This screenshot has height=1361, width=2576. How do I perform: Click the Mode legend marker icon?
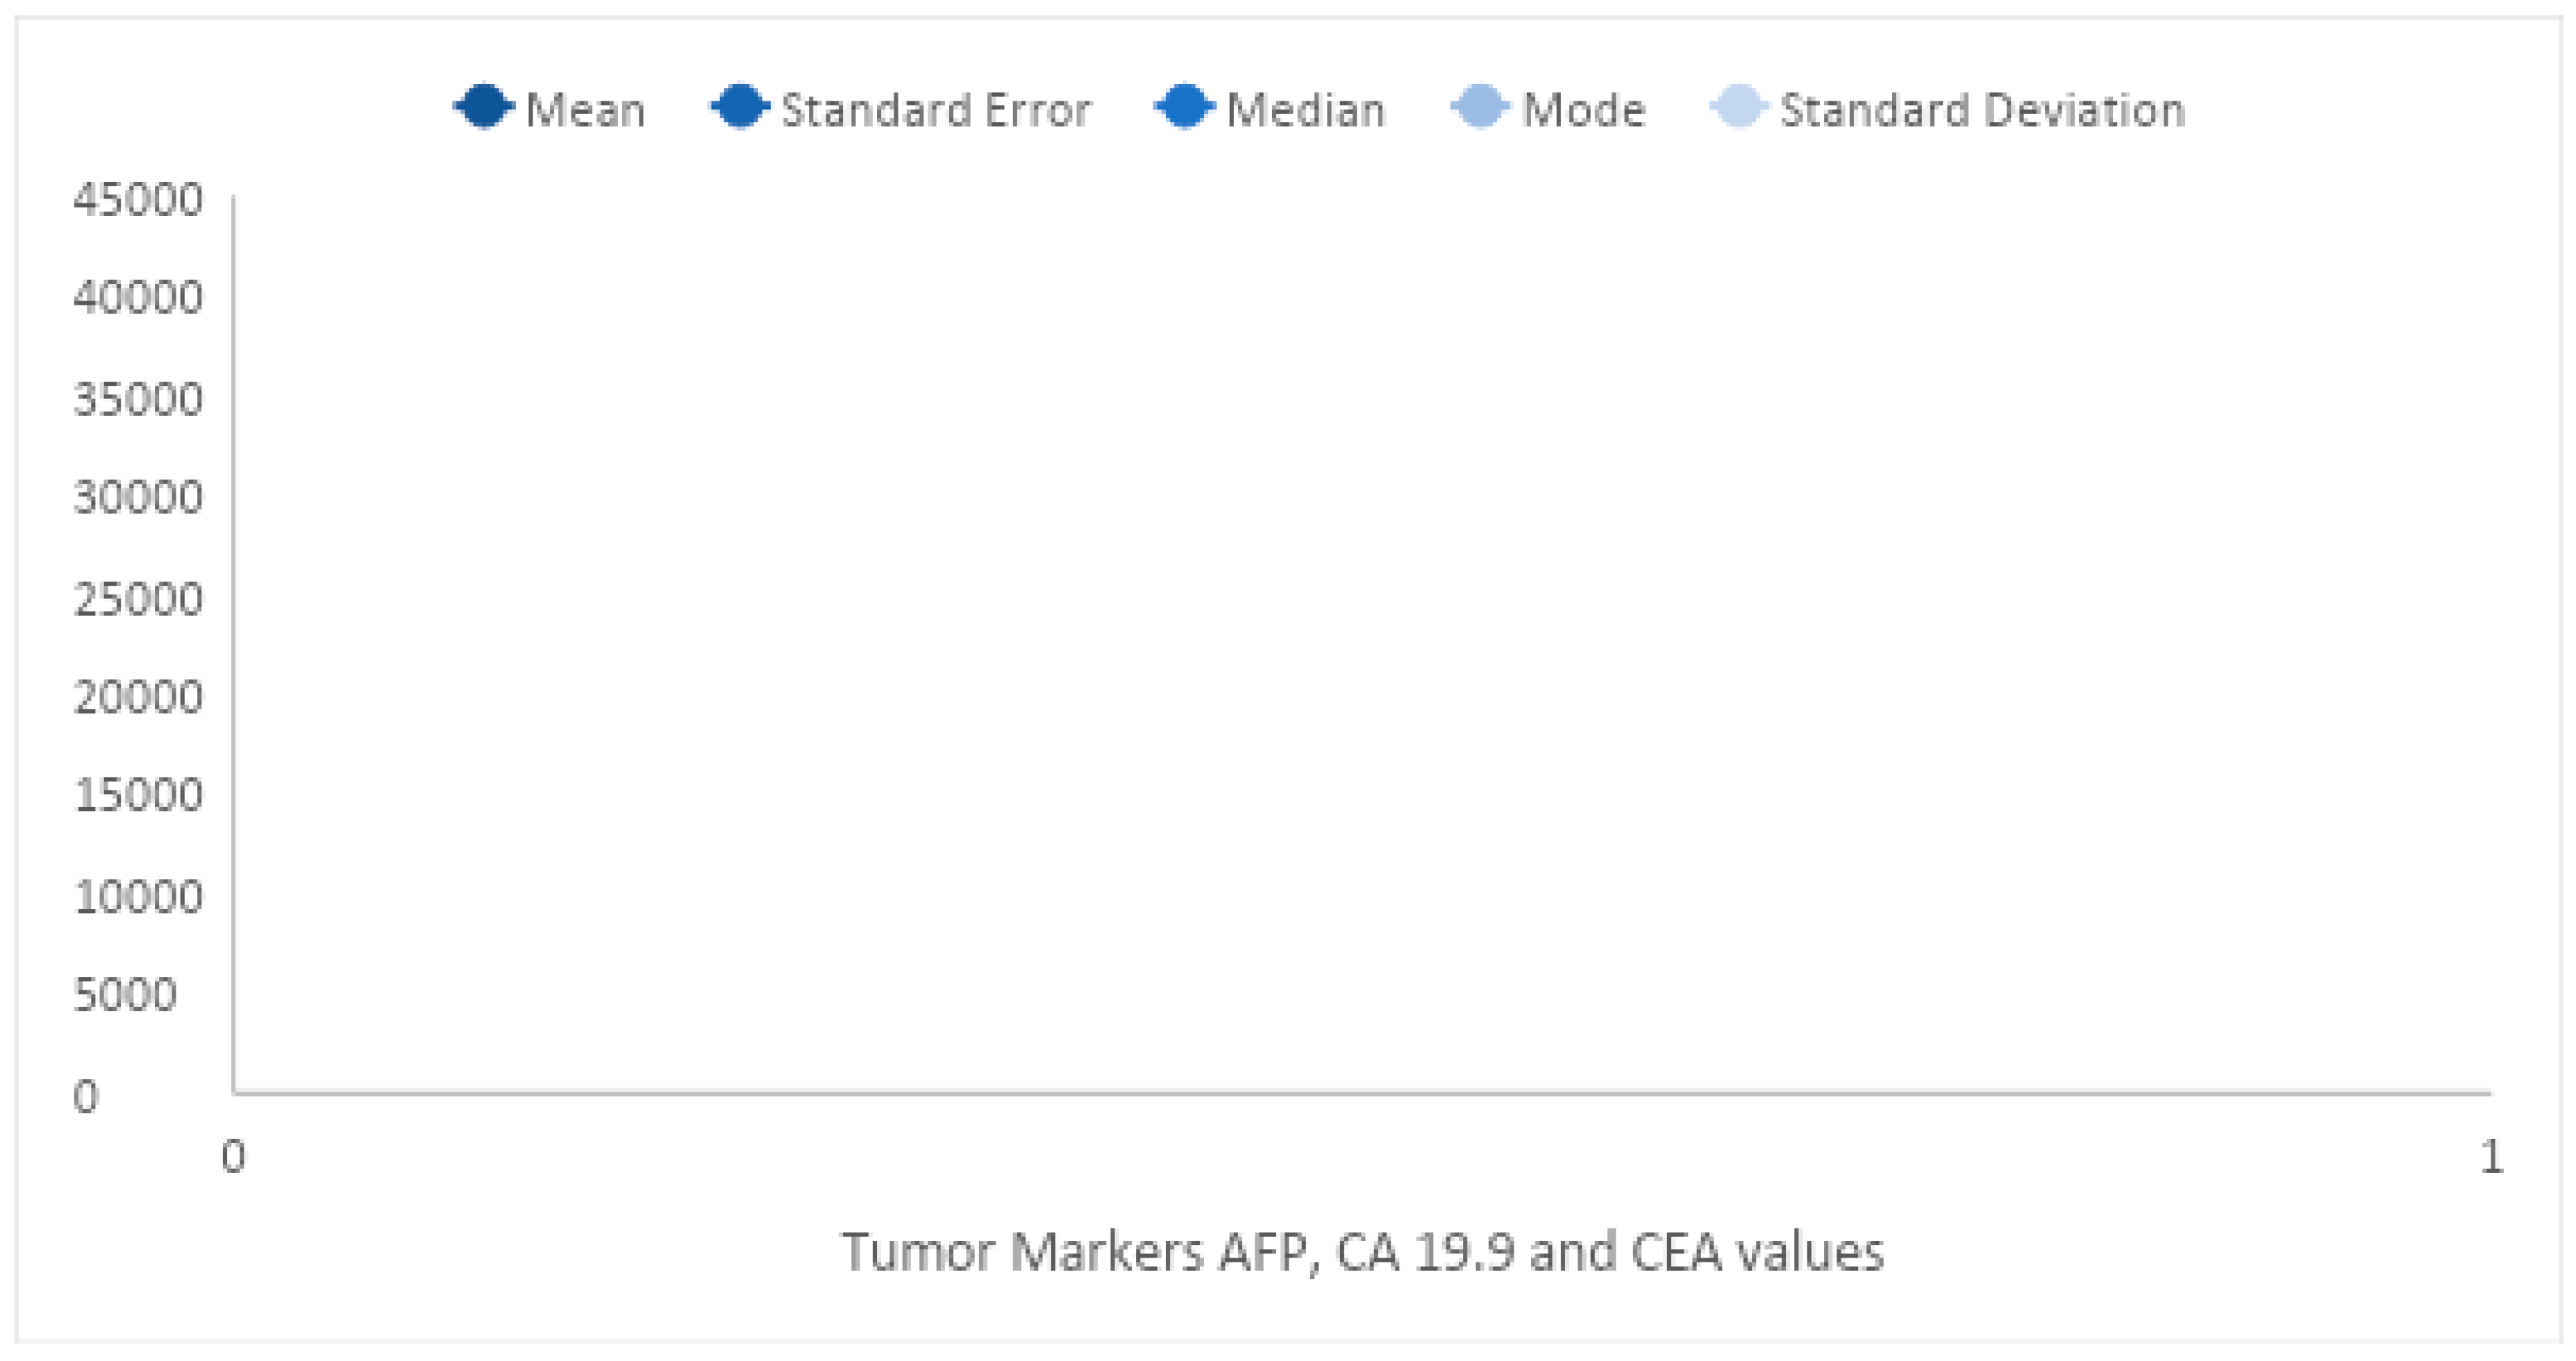(x=1481, y=106)
